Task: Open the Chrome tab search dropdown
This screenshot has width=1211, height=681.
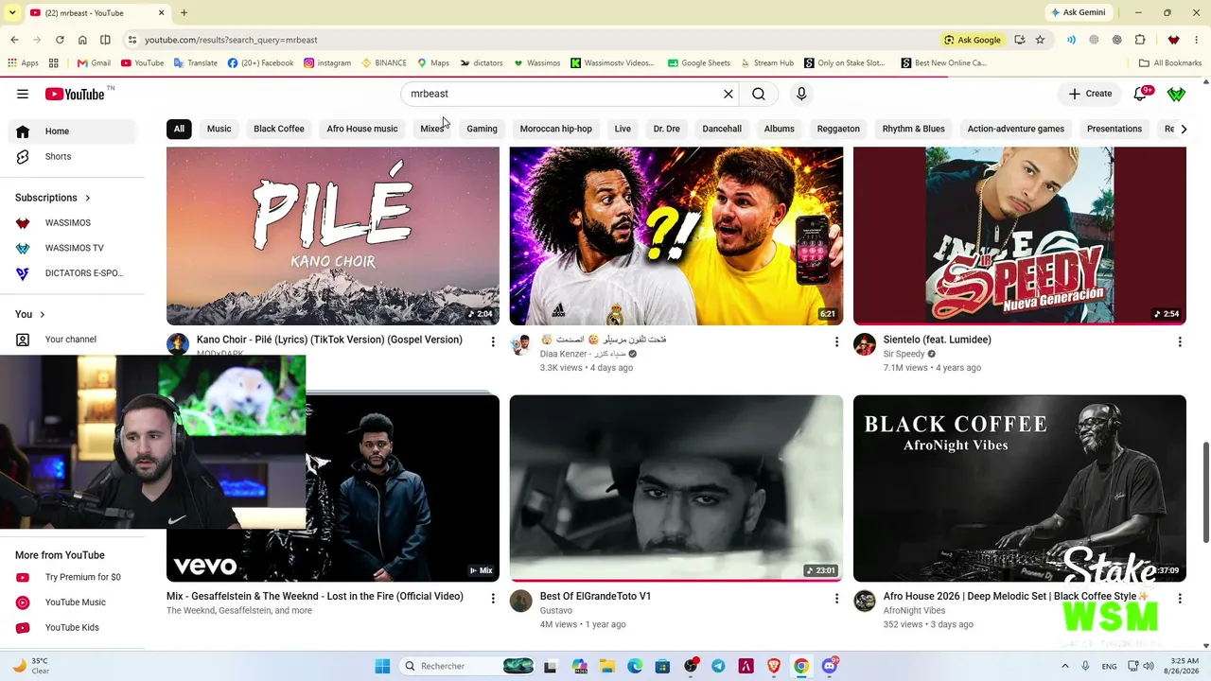Action: pos(12,12)
